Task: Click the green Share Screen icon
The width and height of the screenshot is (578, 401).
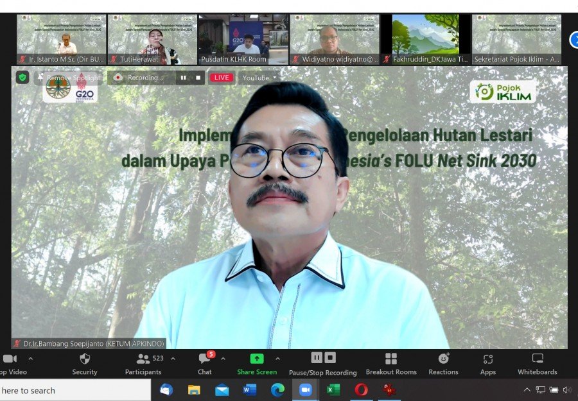Action: 257,359
